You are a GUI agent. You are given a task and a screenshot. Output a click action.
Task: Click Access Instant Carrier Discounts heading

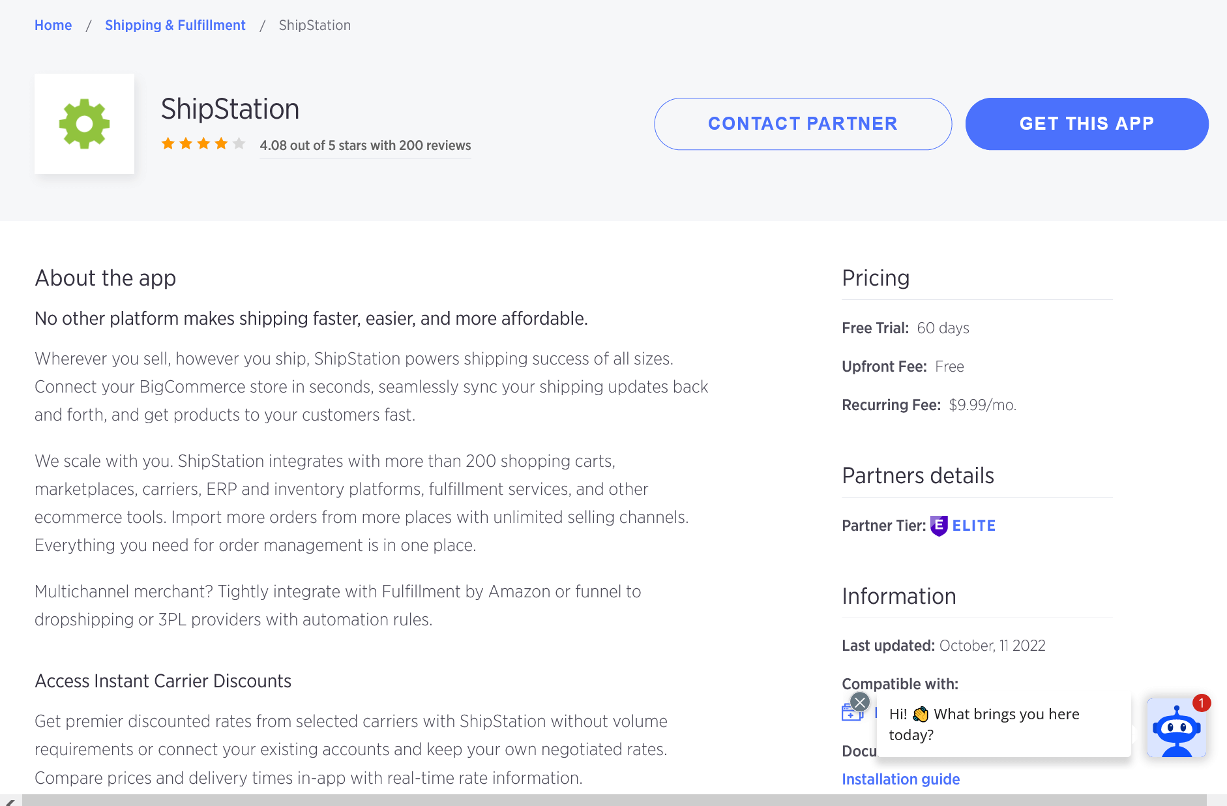163,681
